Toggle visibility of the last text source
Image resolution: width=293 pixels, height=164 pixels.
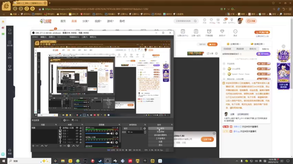click(x=77, y=142)
